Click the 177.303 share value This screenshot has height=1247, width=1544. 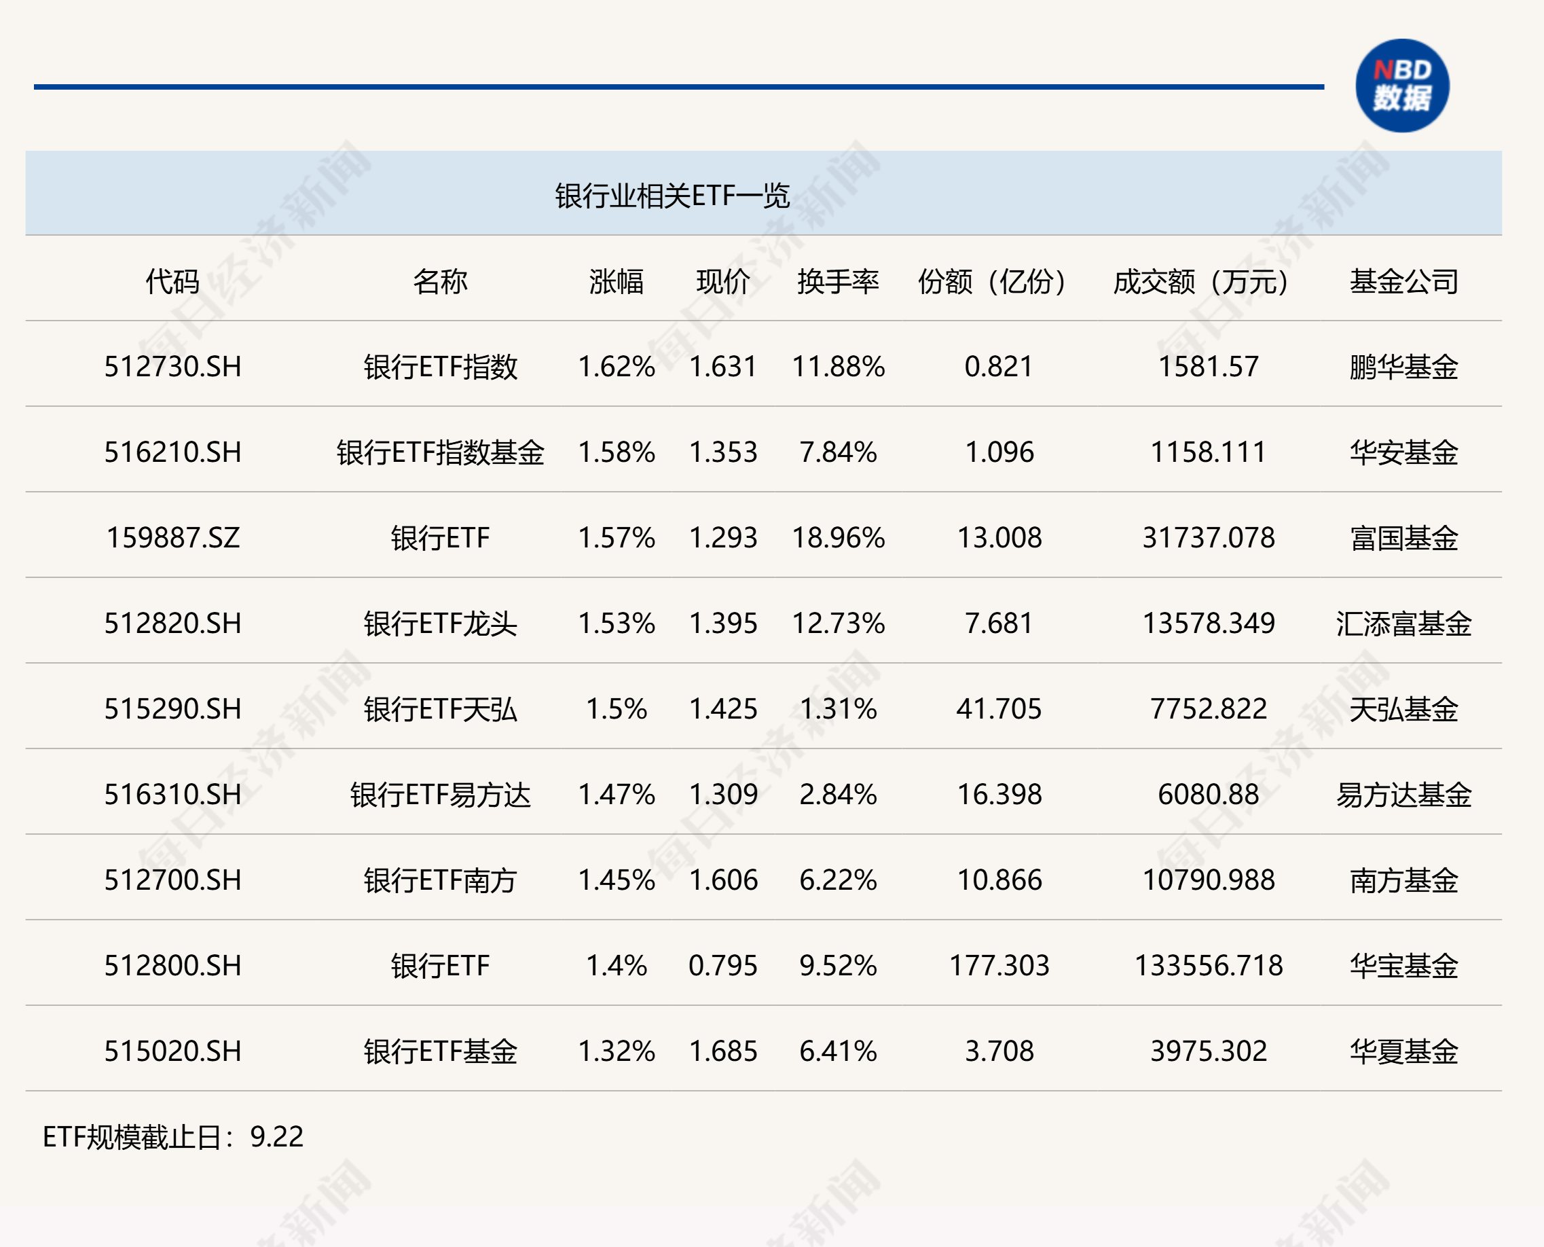[x=999, y=965]
